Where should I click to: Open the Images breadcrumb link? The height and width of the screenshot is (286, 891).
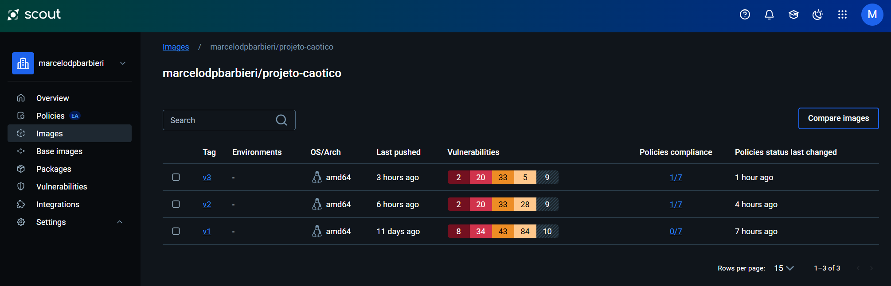176,47
